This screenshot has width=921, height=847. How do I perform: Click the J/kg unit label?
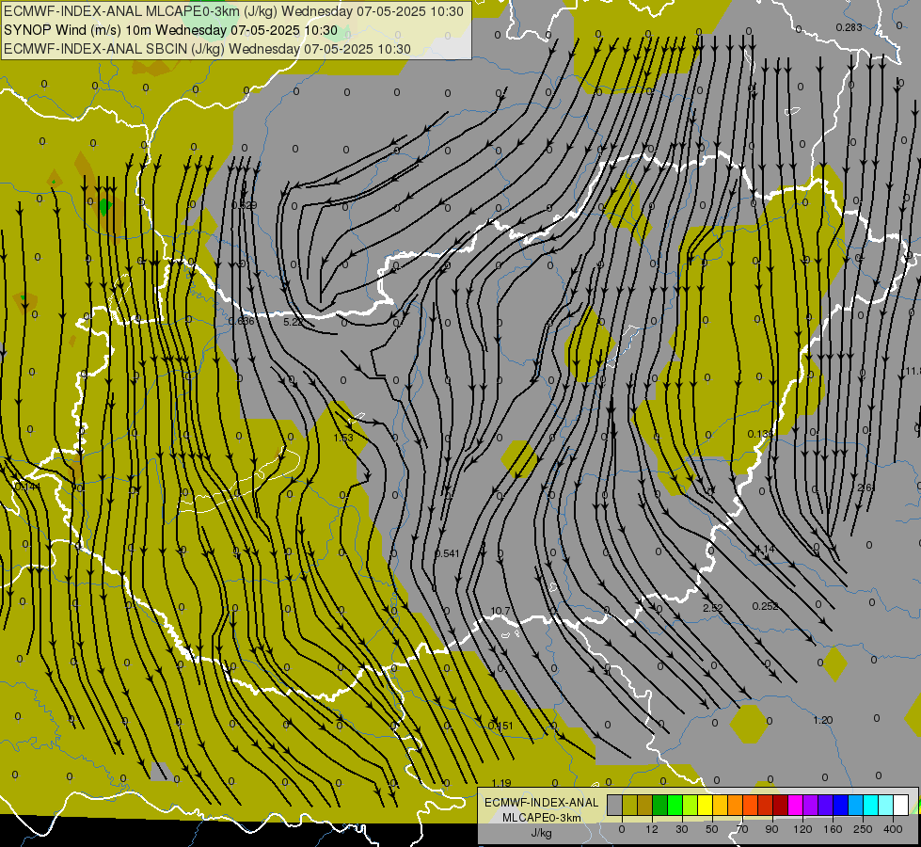(541, 833)
